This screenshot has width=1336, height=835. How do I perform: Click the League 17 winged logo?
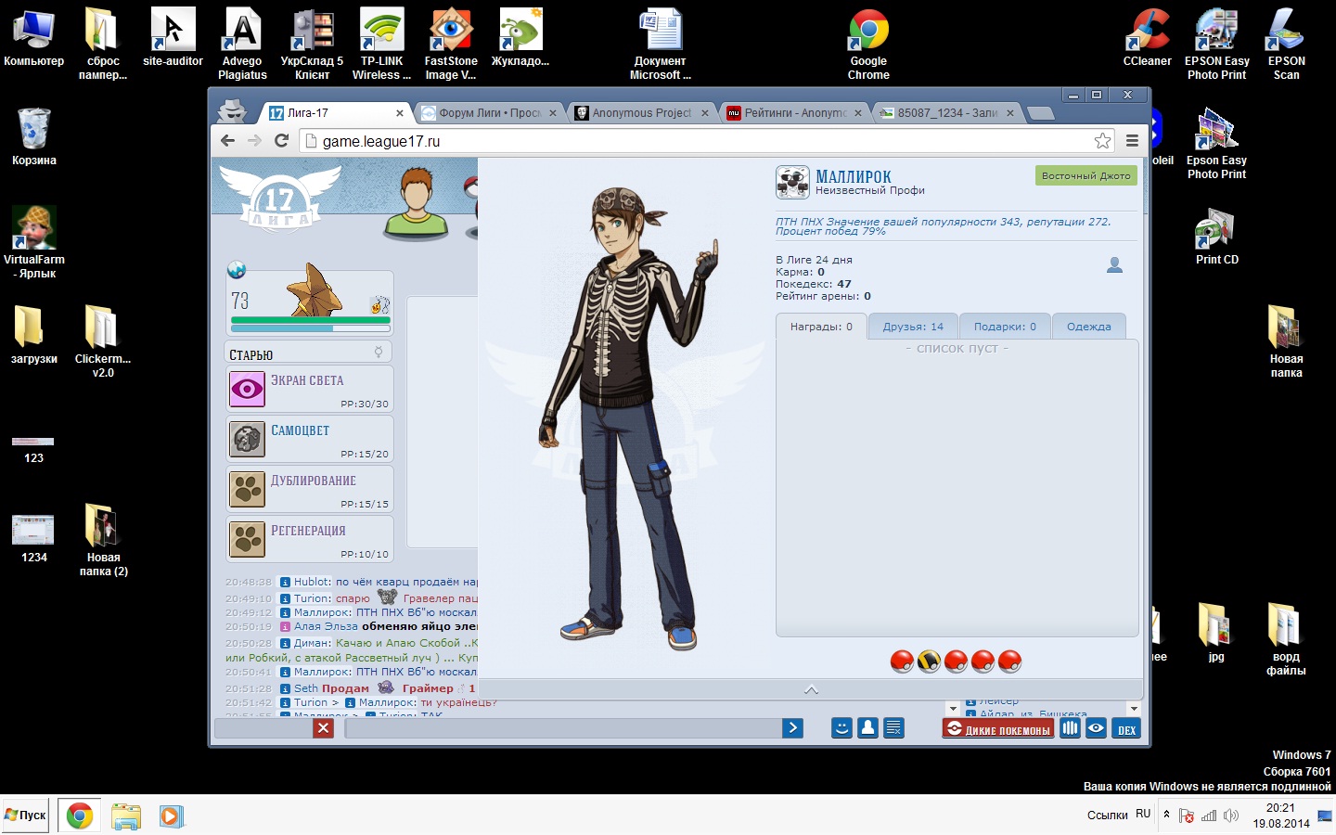point(280,198)
